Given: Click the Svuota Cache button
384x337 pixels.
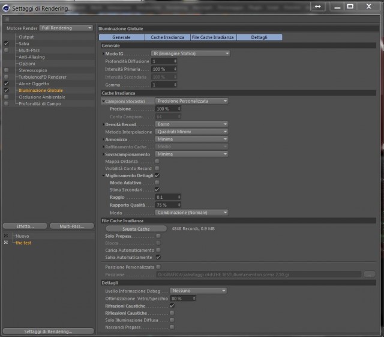Looking at the screenshot, I should tap(136, 229).
